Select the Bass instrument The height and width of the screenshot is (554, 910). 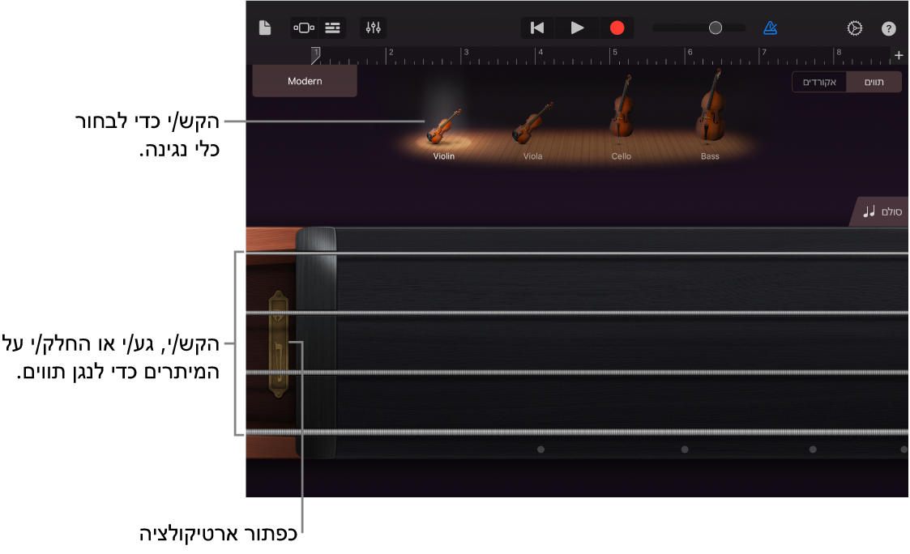(710, 114)
